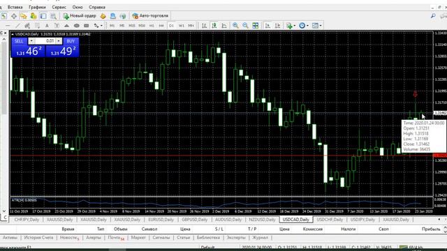Increase lot volume with the right arrow
Viewport: 447px width, 251px height.
tap(59, 41)
